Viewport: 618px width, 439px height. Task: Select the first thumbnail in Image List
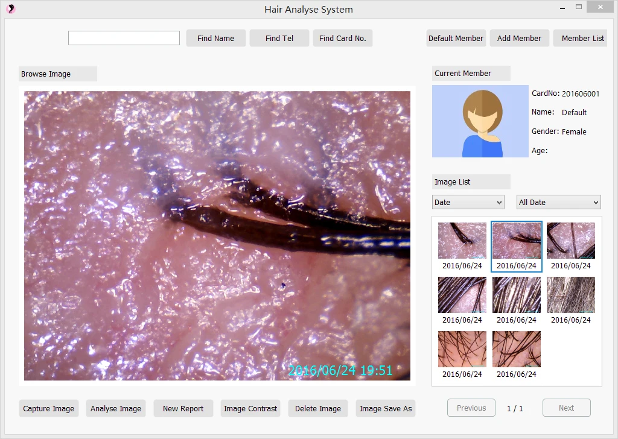coord(462,239)
